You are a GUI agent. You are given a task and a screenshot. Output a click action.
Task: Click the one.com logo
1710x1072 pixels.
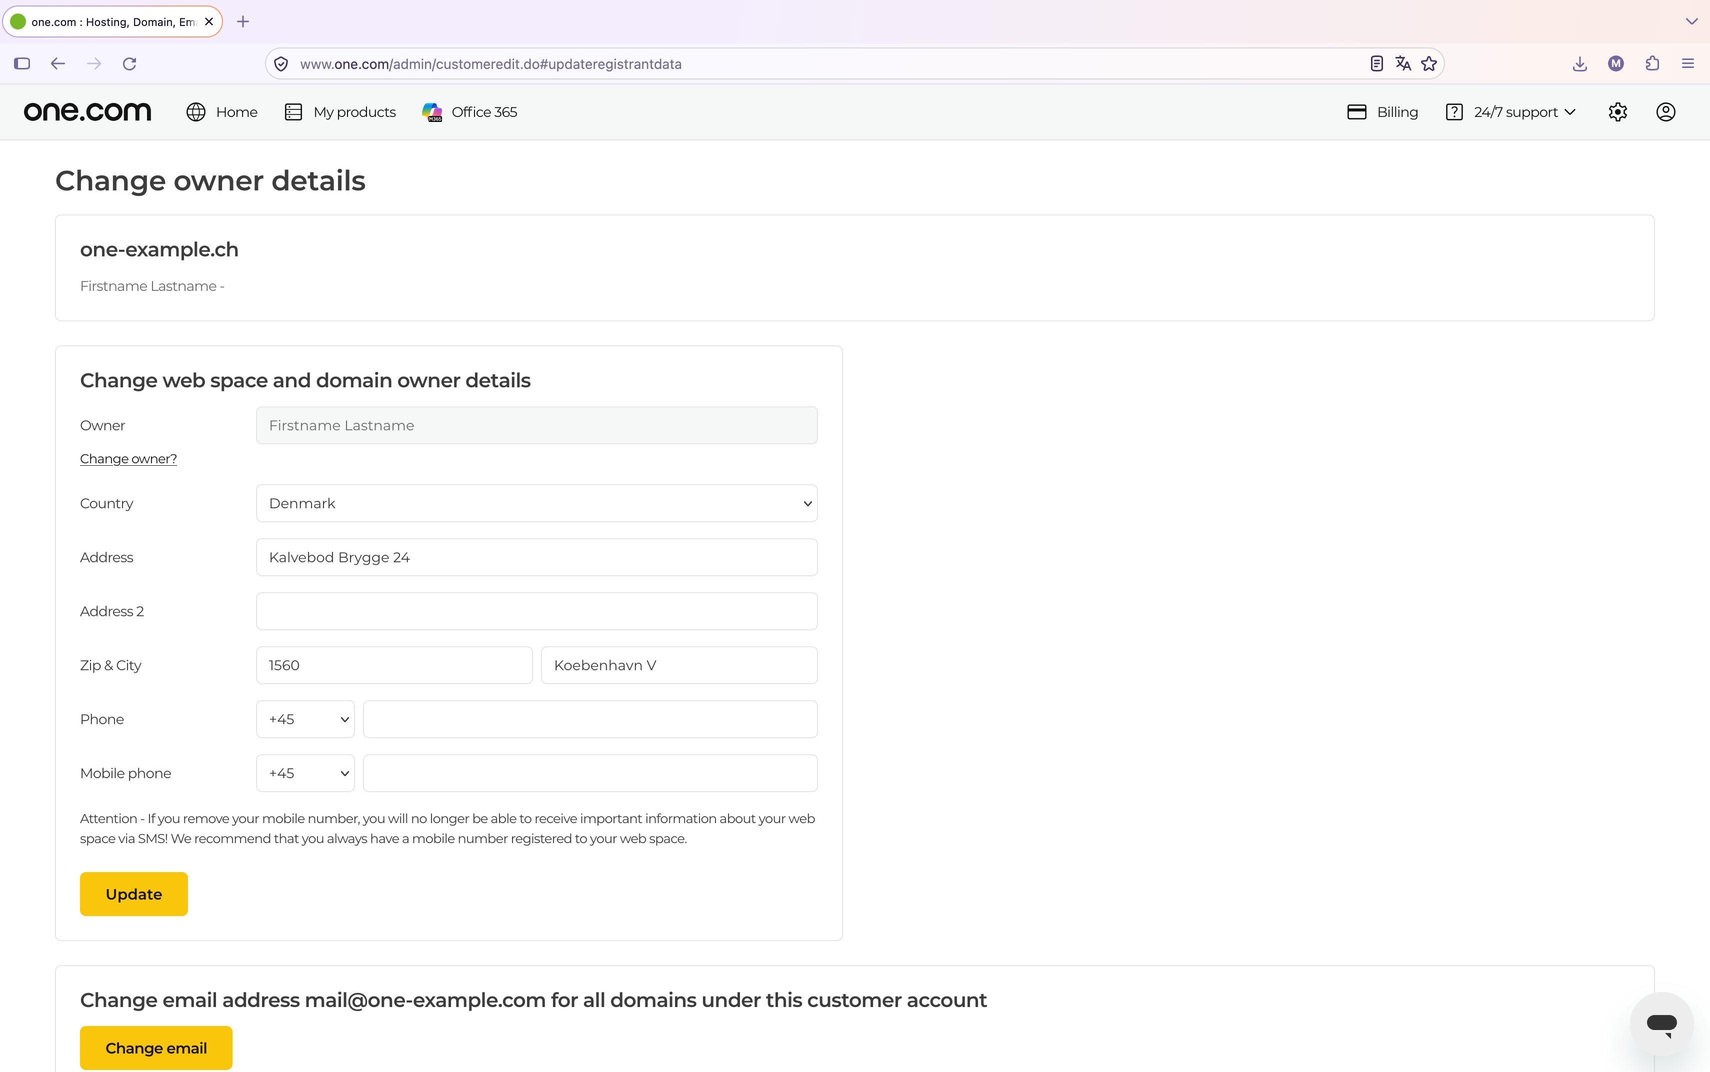[x=87, y=112]
